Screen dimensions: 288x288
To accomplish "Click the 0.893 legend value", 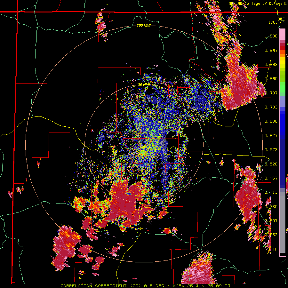I will point(271,64).
